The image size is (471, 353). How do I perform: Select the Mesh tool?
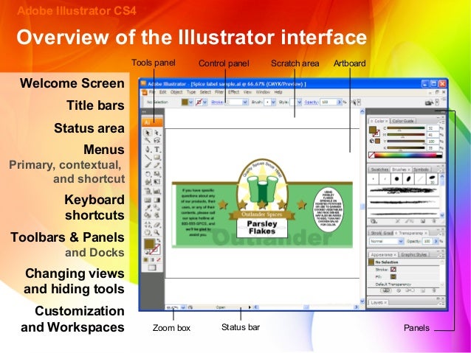click(148, 200)
